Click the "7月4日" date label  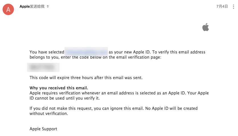[x=222, y=6]
